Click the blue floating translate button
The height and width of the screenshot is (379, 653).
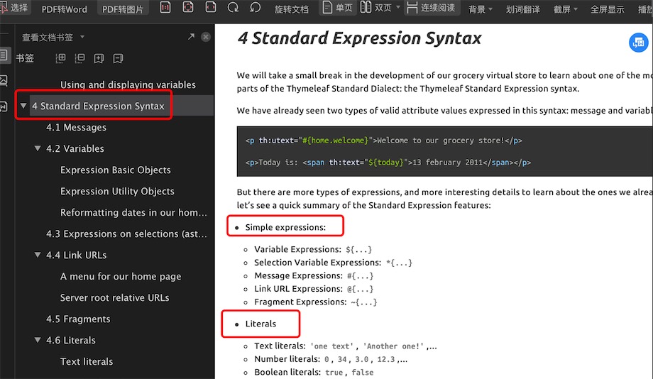pos(638,43)
